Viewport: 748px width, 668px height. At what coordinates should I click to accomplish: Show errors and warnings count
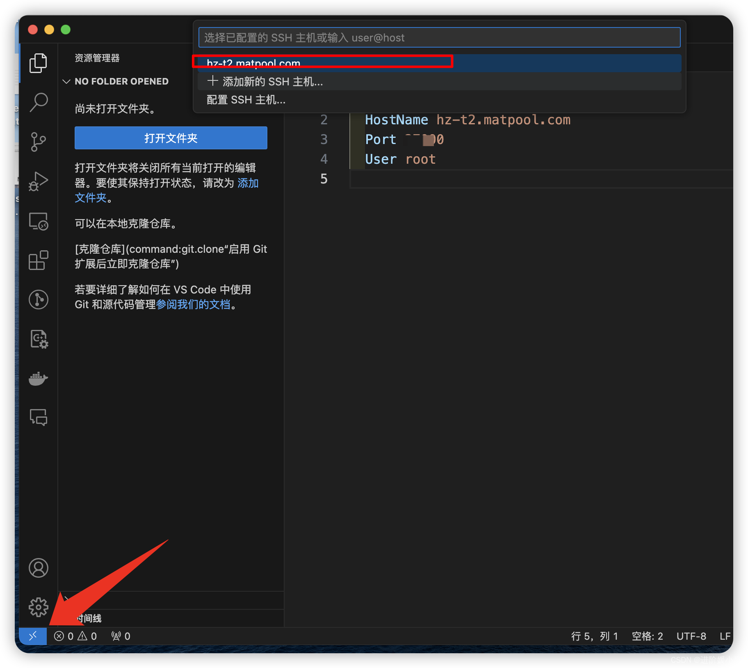(75, 636)
